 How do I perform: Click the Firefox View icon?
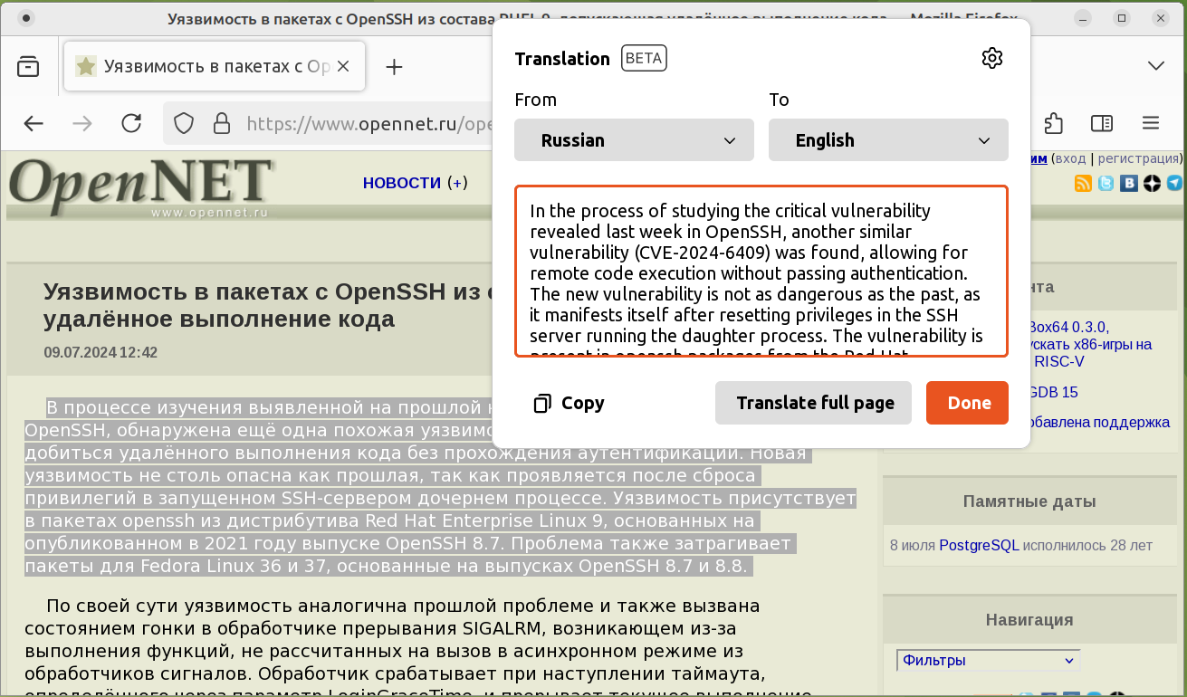(x=28, y=66)
